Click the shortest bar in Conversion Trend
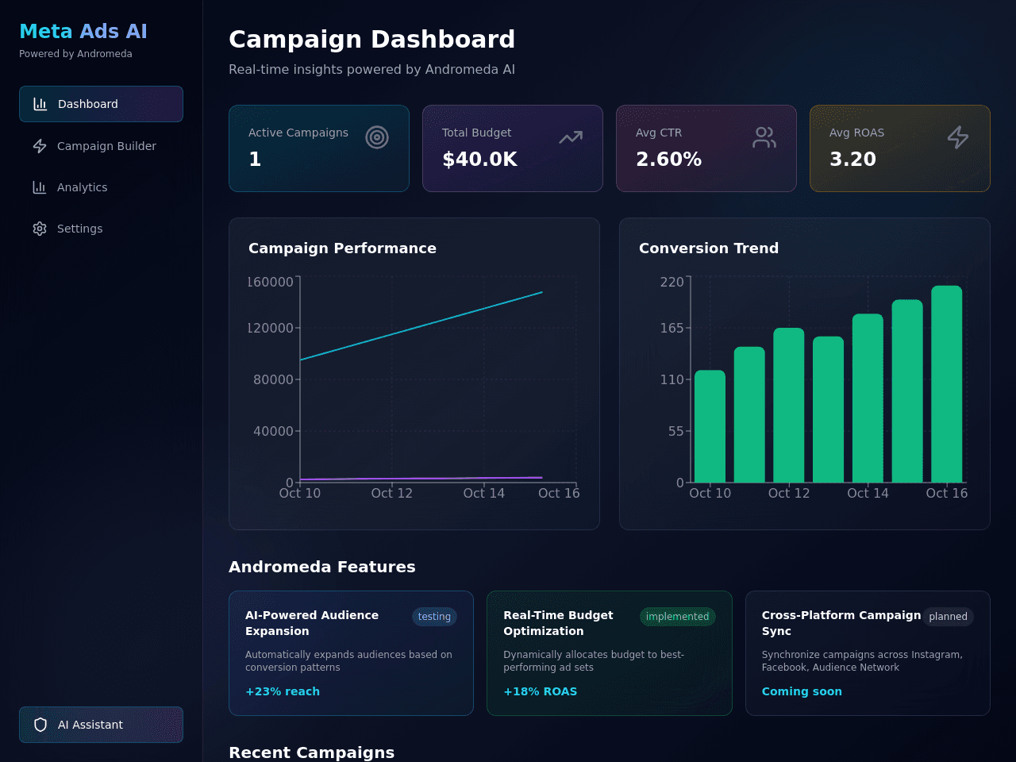Image resolution: width=1016 pixels, height=762 pixels. (x=710, y=426)
